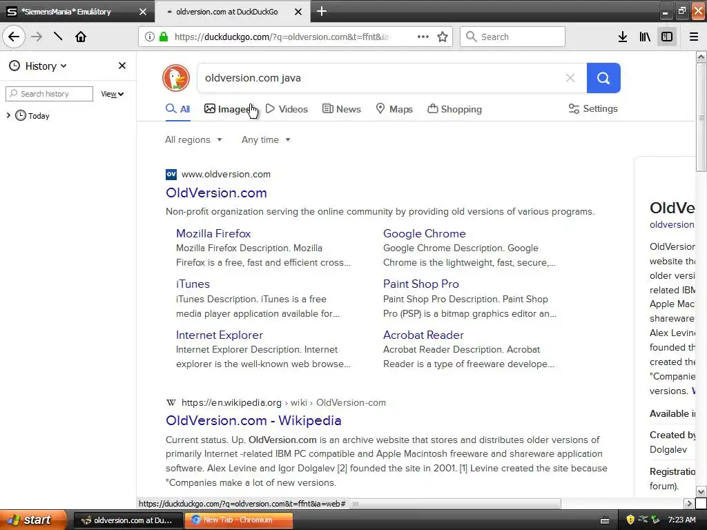Click the address bar URL

(282, 37)
